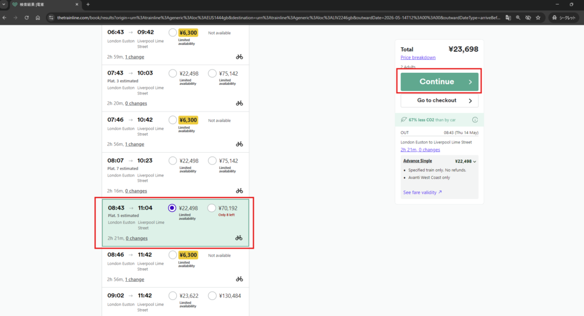Image resolution: width=584 pixels, height=316 pixels.
Task: Click bicycle icon on the 07:43 journey
Action: pyautogui.click(x=239, y=103)
